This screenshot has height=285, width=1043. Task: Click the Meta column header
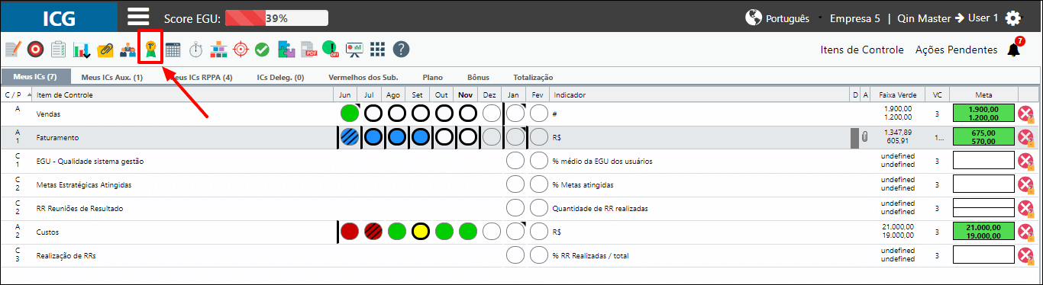coord(983,94)
